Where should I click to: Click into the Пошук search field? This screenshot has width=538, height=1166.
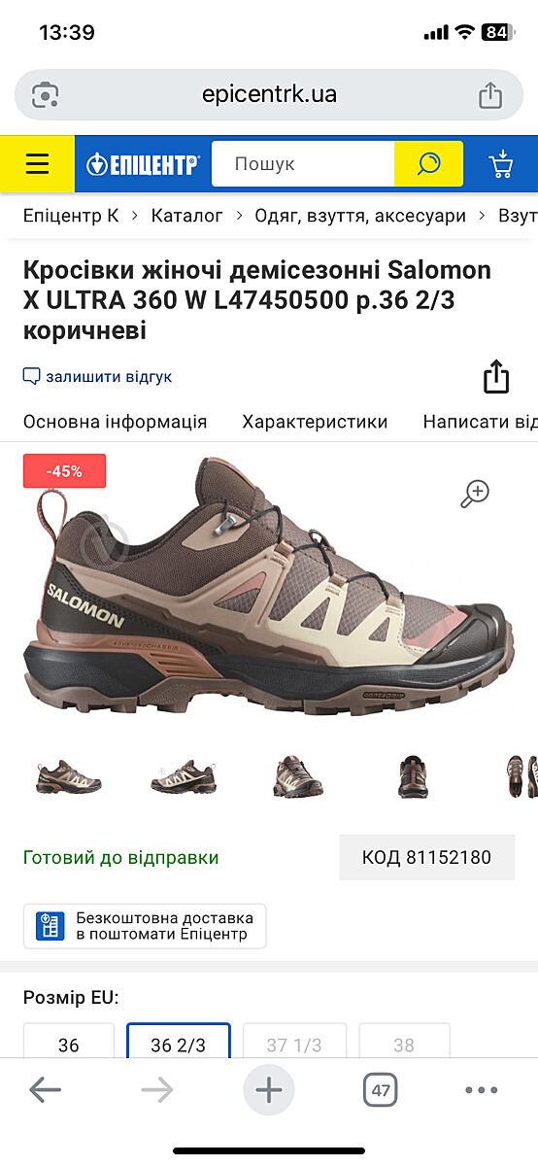303,164
